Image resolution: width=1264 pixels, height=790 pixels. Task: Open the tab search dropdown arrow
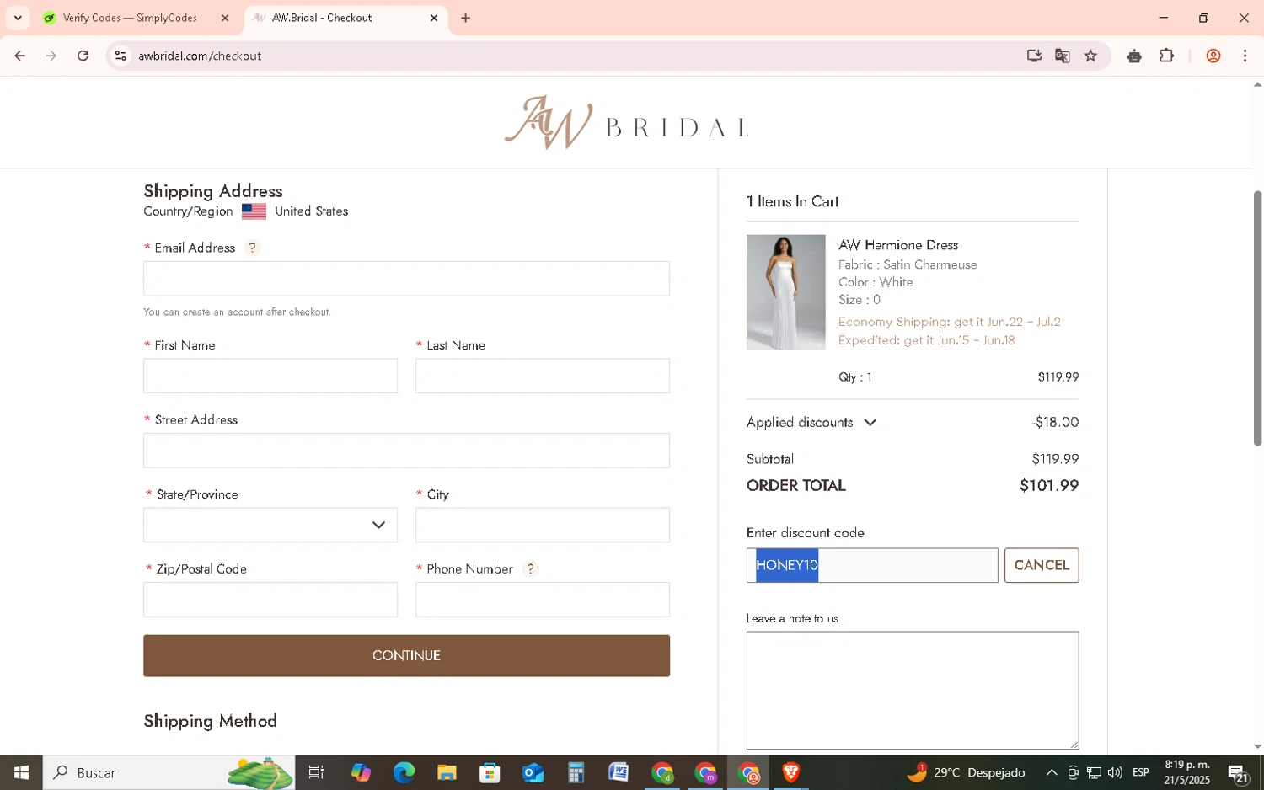coord(18,18)
